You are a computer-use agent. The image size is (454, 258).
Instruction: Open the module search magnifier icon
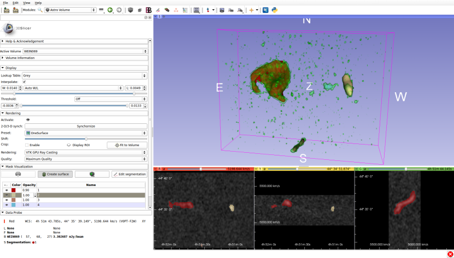click(x=39, y=10)
